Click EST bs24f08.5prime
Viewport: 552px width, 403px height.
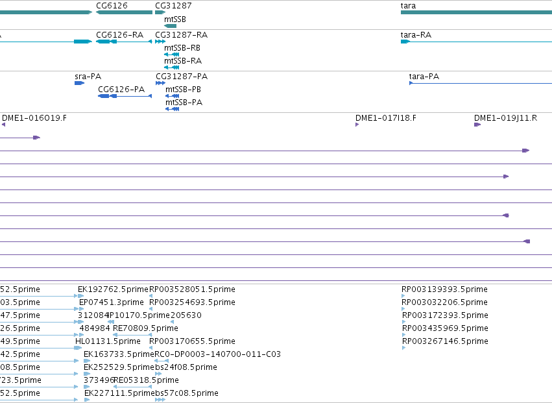click(x=186, y=367)
